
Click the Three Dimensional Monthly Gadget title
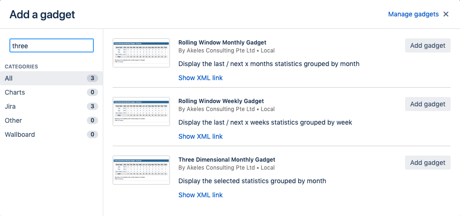pyautogui.click(x=227, y=160)
